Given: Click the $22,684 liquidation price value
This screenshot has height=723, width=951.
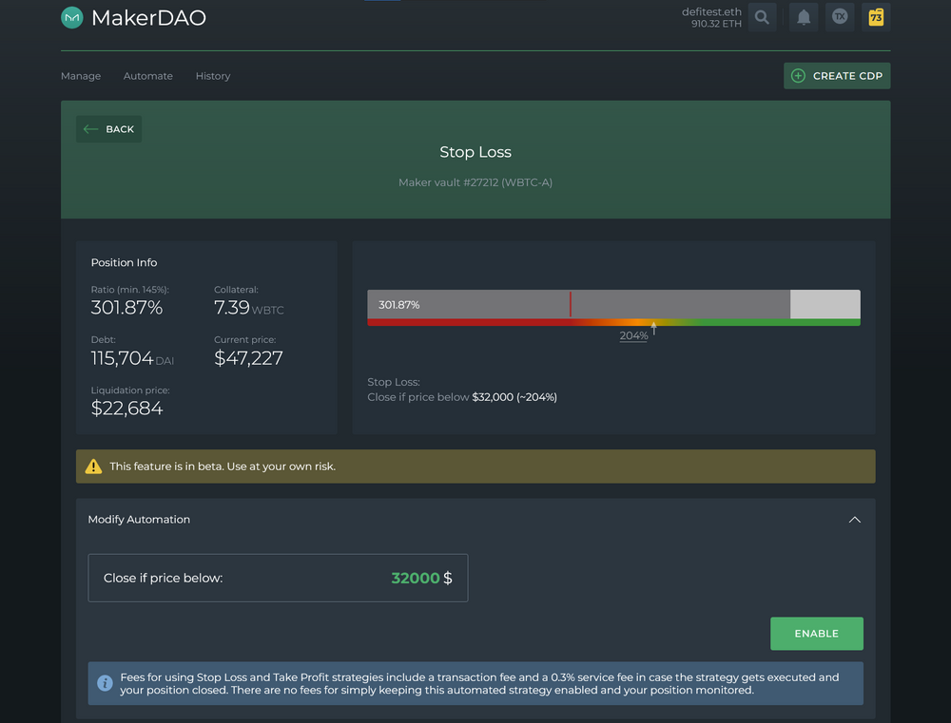Looking at the screenshot, I should coord(126,409).
